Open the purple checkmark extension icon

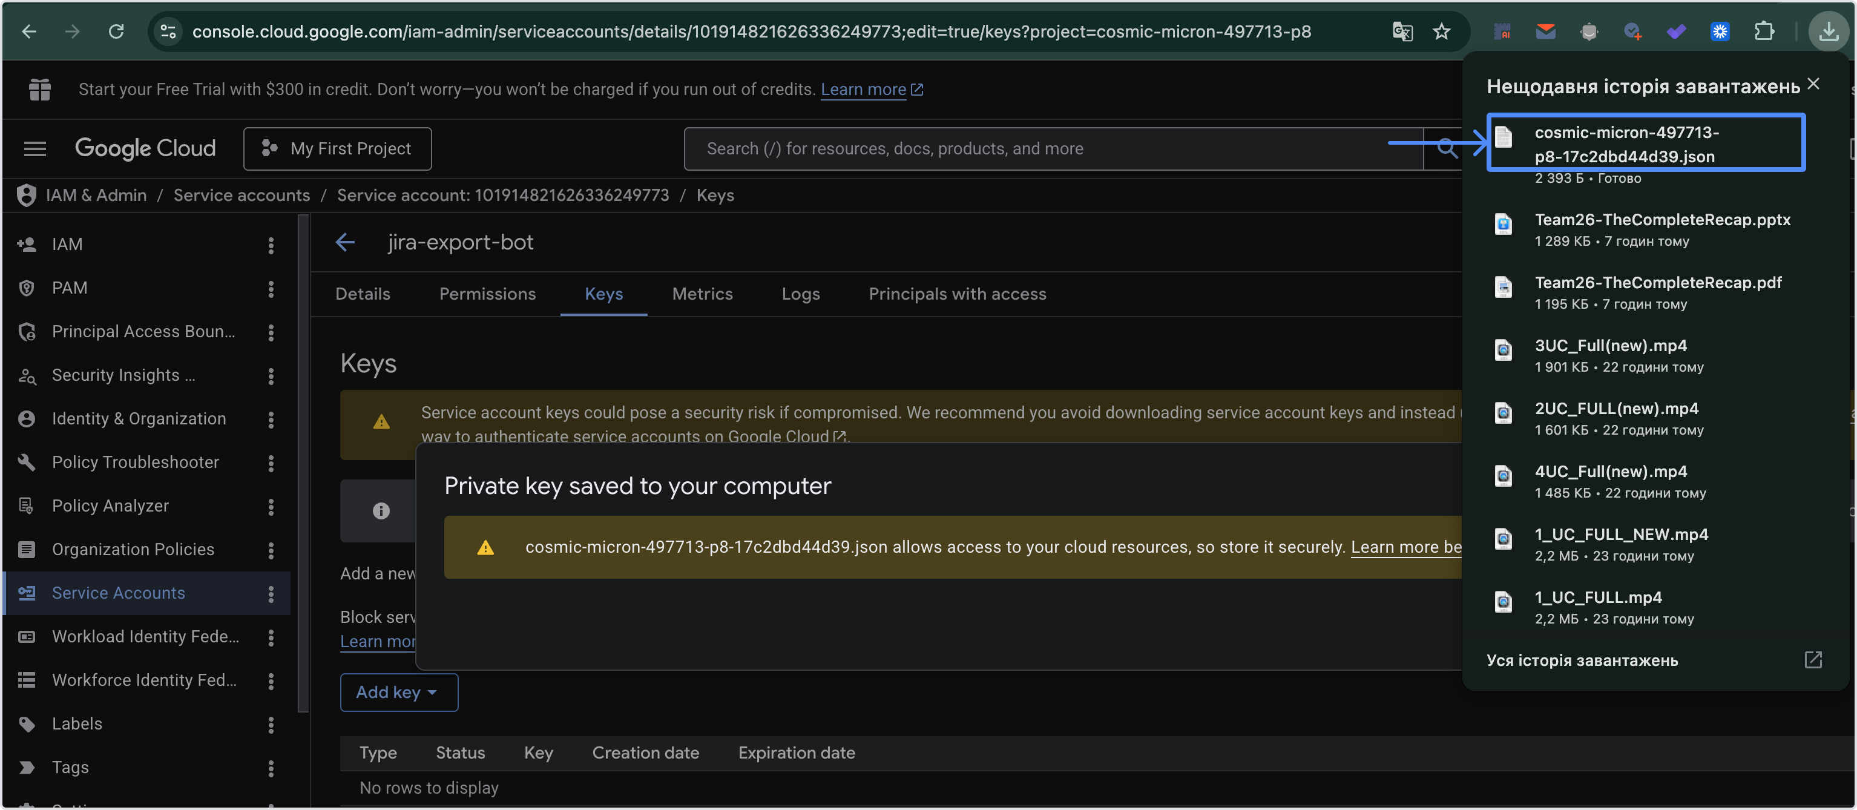(x=1676, y=31)
